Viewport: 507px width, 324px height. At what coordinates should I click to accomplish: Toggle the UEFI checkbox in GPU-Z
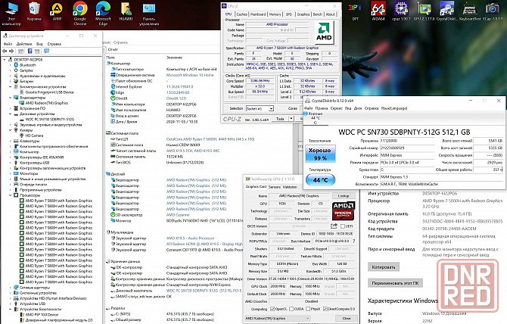(x=343, y=226)
